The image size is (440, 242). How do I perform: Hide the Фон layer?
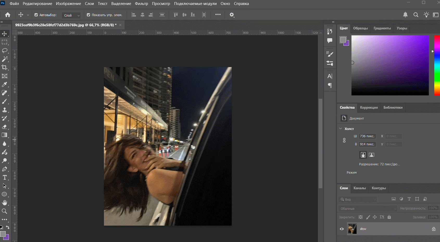coord(342,229)
